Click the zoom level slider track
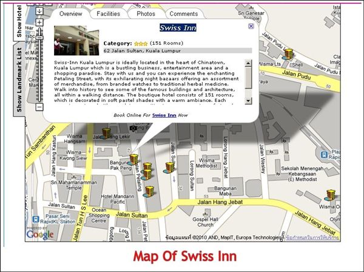Image resolution: width=364 pixels, height=272 pixels. click(x=39, y=67)
